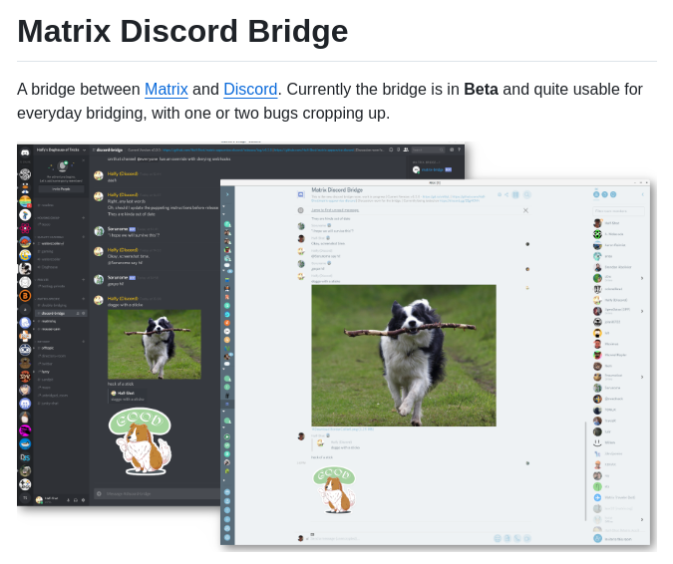Click the bold word Beta
The image size is (673, 564).
[481, 90]
